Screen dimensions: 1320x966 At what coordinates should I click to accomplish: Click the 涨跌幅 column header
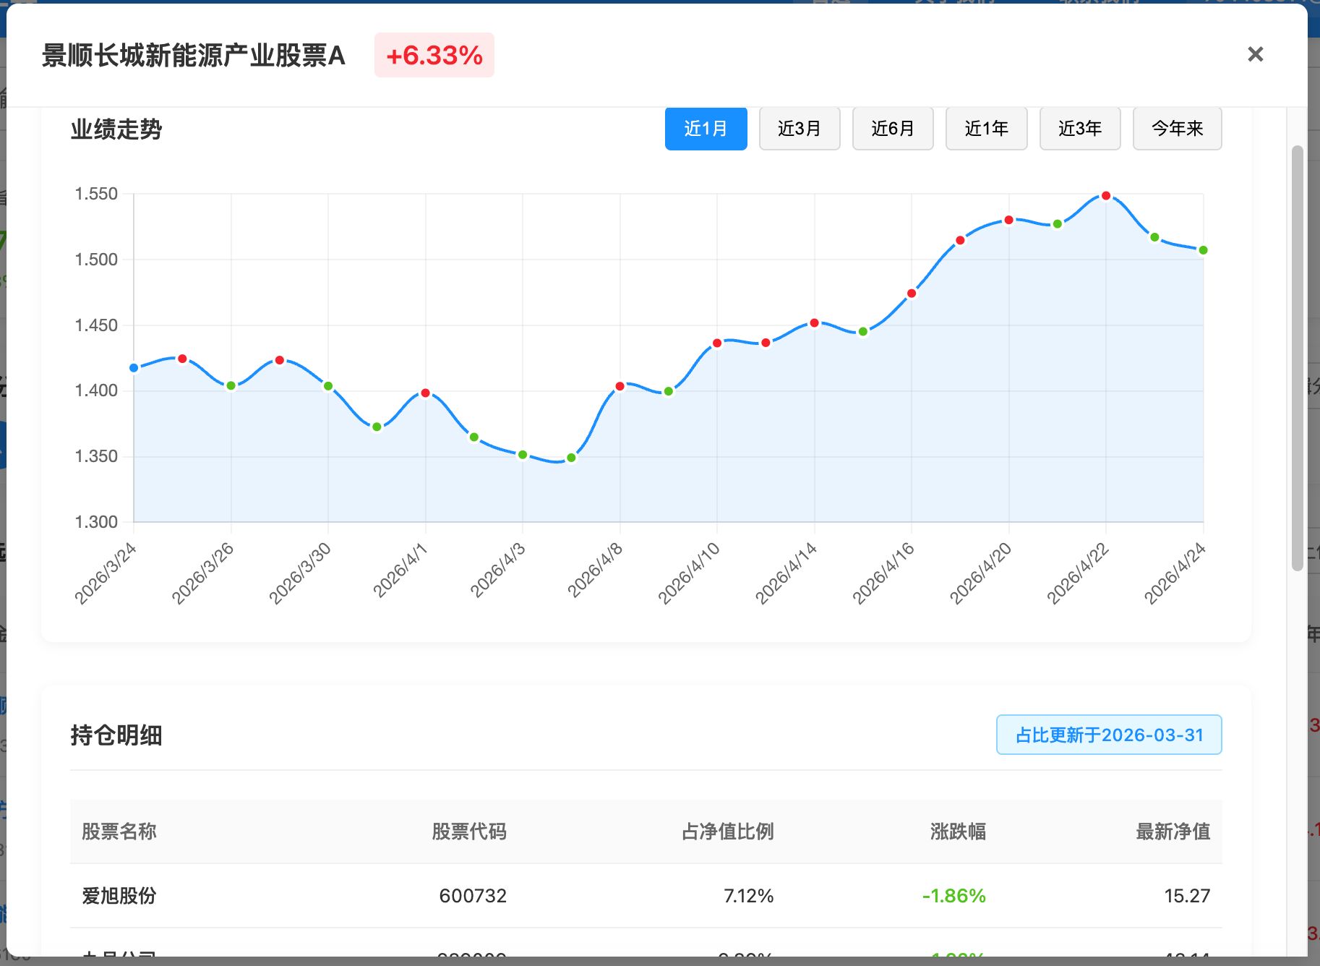click(x=958, y=832)
